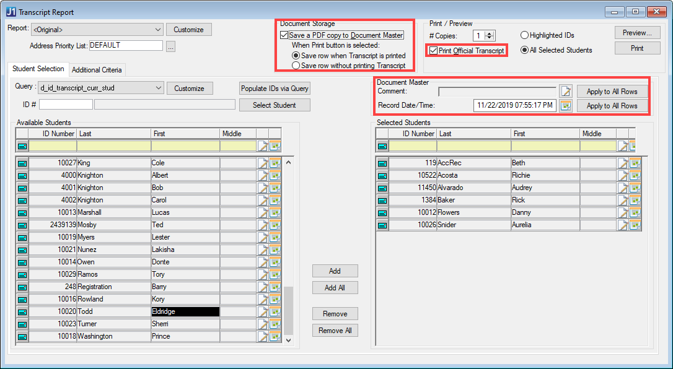Select the row marker icon for Registration Barry
The image size is (673, 369).
pyautogui.click(x=22, y=287)
